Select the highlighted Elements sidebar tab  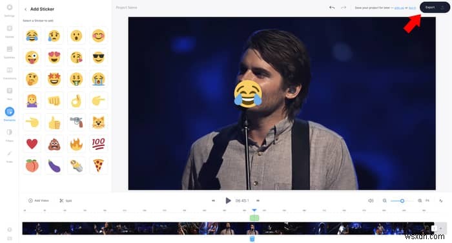pos(9,114)
